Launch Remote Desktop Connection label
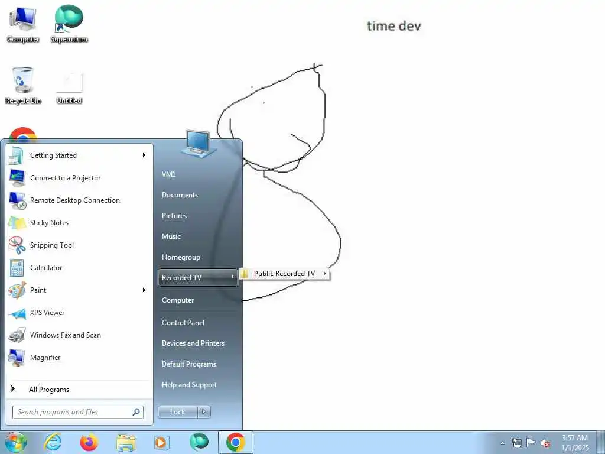605x454 pixels. click(75, 200)
